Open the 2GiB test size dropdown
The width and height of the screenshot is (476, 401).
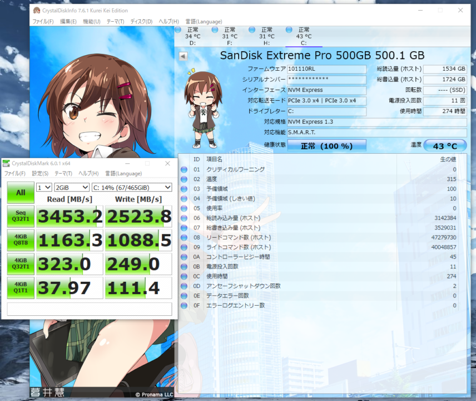coord(72,187)
